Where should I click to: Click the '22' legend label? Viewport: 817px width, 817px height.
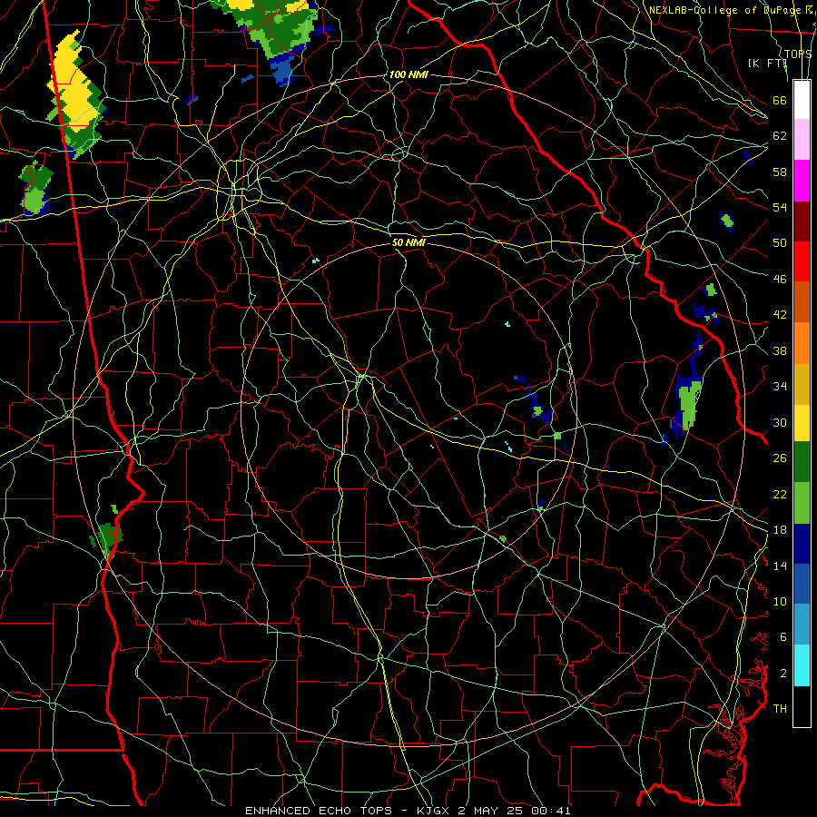(x=780, y=494)
